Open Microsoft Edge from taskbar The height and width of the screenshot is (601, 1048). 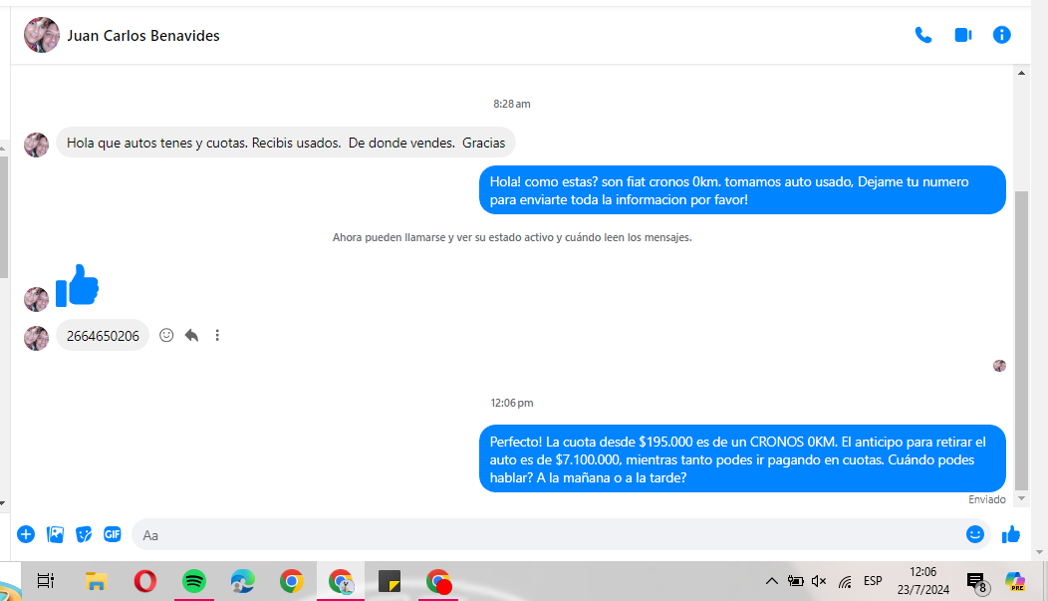(x=243, y=581)
